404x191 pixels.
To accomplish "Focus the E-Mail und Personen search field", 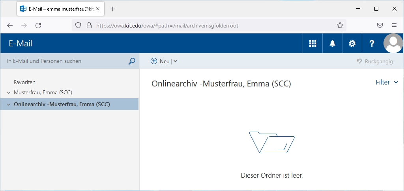I will click(x=65, y=61).
